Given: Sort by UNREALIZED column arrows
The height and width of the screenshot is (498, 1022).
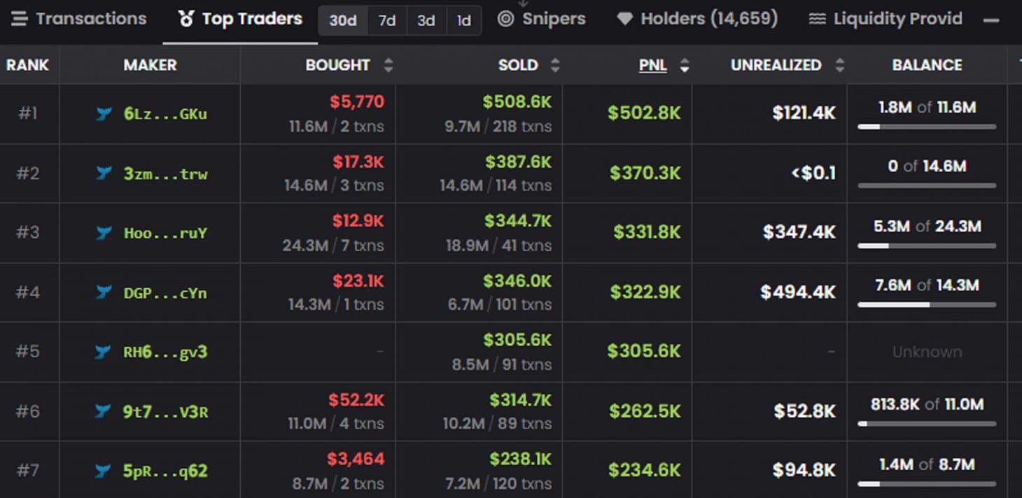Looking at the screenshot, I should (839, 65).
